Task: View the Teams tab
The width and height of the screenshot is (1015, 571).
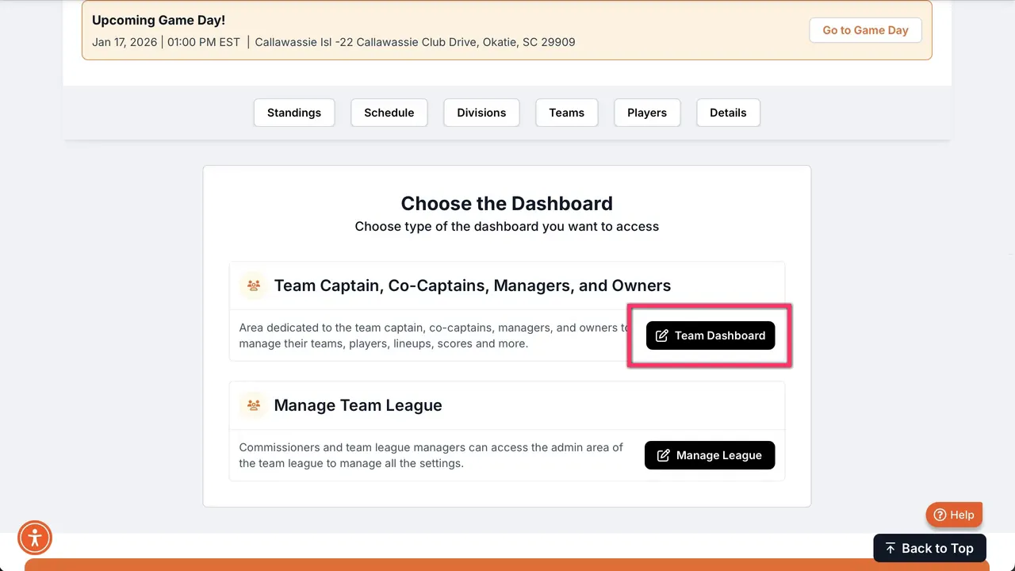Action: (566, 113)
